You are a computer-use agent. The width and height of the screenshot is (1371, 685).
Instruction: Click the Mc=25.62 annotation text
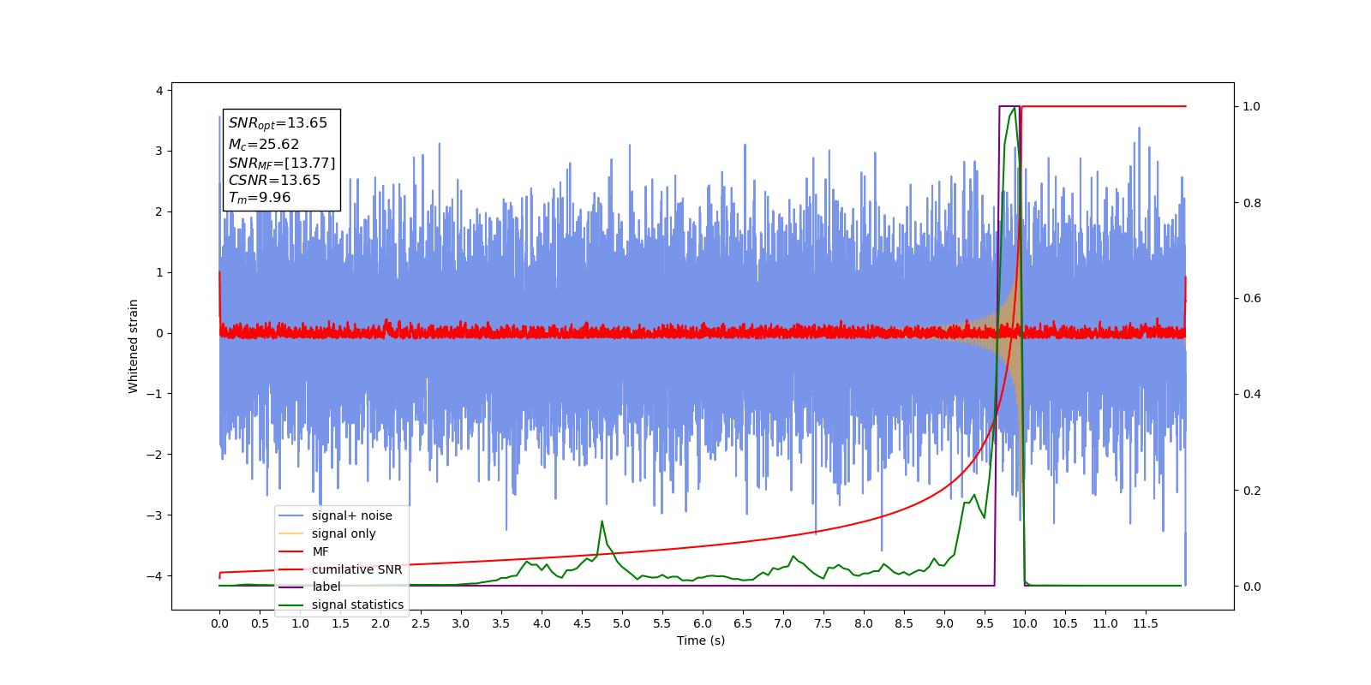(x=264, y=144)
